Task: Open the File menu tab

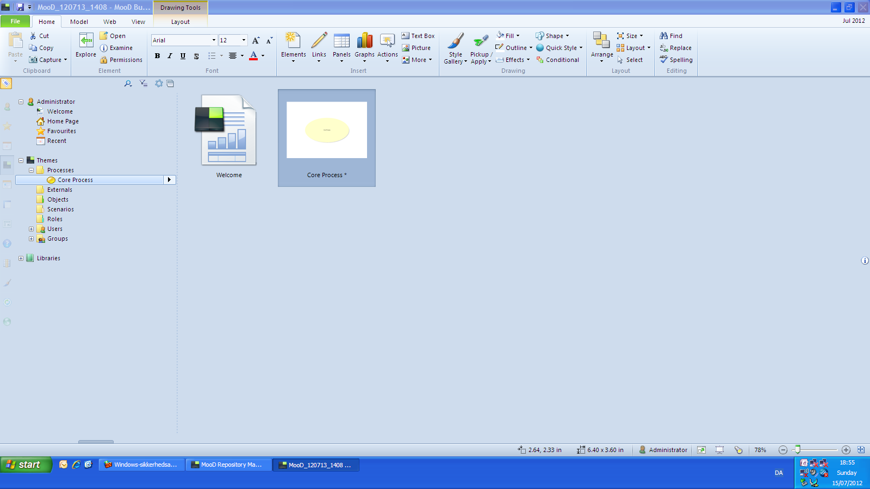Action: pyautogui.click(x=15, y=22)
